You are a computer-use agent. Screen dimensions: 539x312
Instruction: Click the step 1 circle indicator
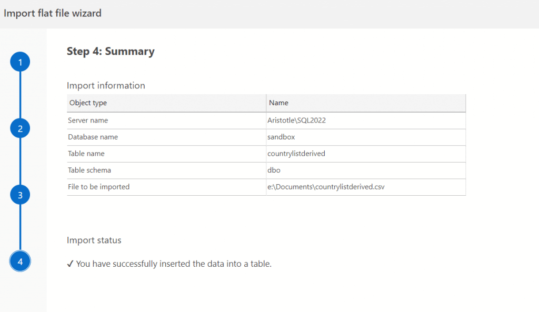tap(20, 63)
